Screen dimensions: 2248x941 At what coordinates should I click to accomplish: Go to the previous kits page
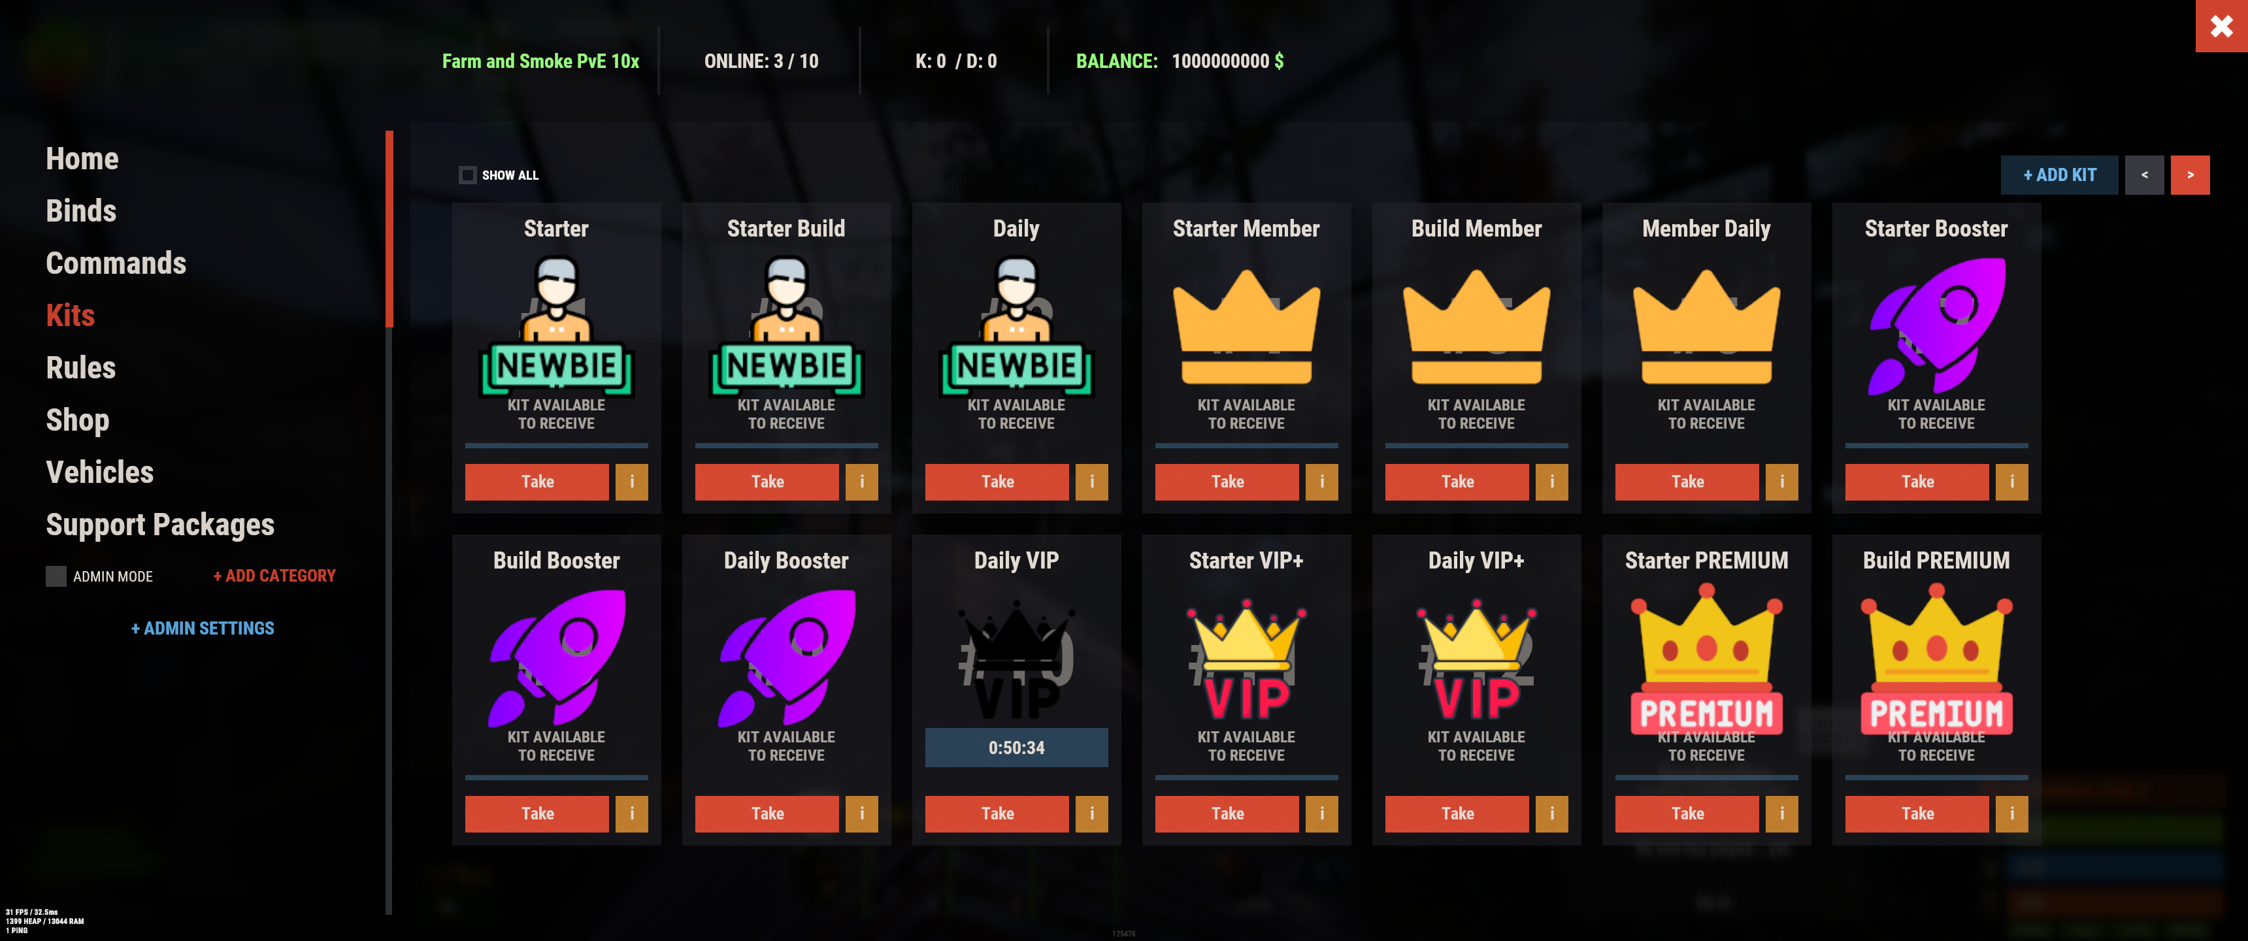(2144, 175)
